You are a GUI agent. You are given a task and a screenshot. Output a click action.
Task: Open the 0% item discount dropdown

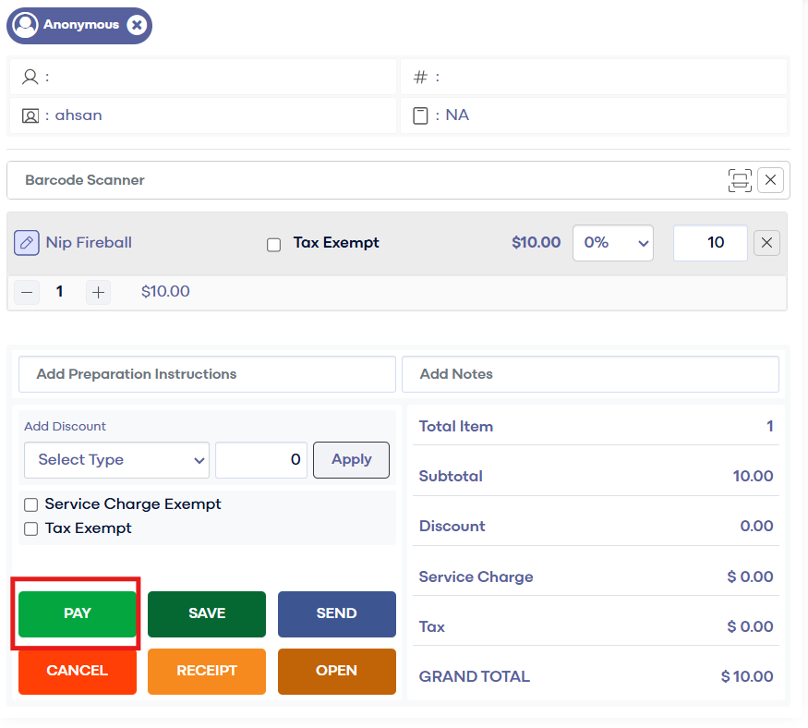click(613, 243)
